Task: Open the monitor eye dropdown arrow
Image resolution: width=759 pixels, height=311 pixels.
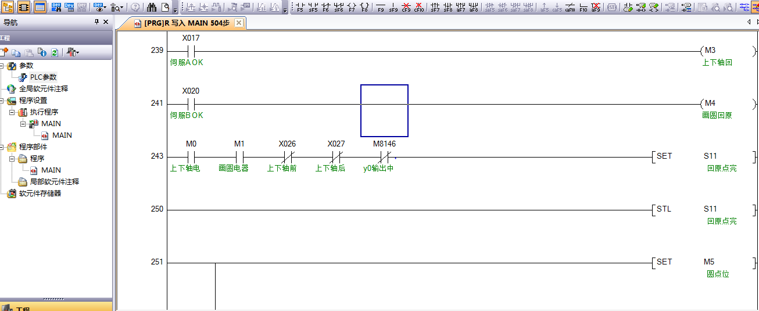Action: pyautogui.click(x=105, y=8)
